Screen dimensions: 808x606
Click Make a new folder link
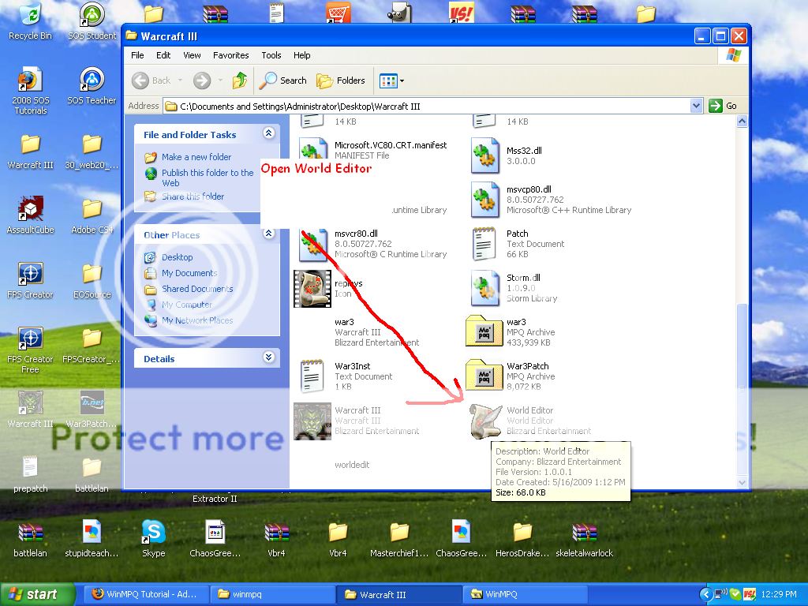(196, 157)
